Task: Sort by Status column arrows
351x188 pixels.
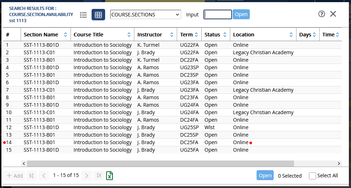Action: [x=224, y=35]
